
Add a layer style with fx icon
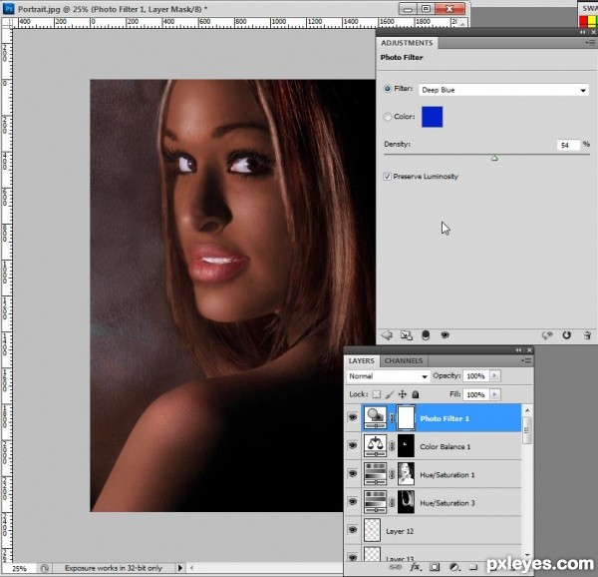tap(415, 567)
